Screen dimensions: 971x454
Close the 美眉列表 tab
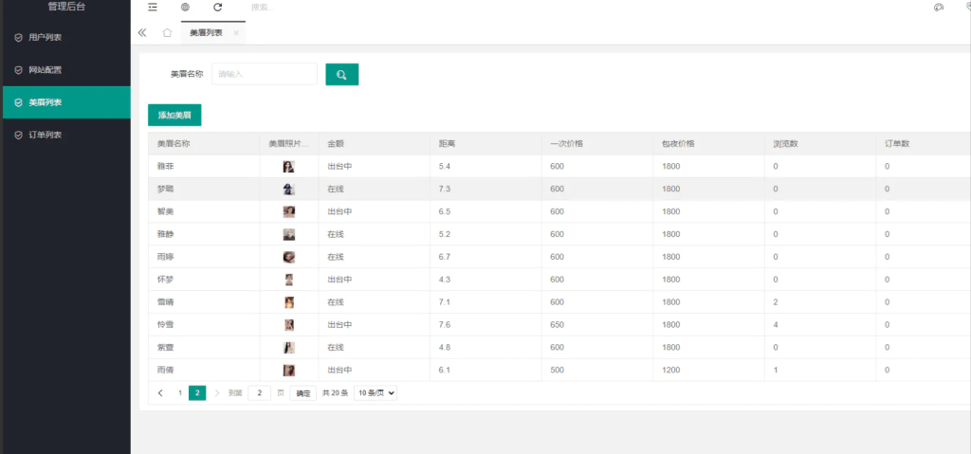point(236,33)
